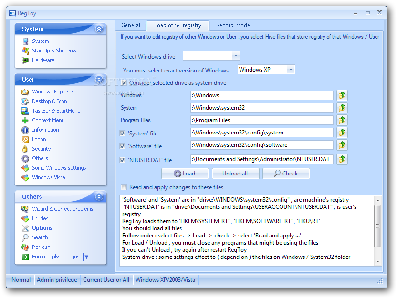Collapse the User panel
The width and height of the screenshot is (397, 298).
[x=99, y=80]
